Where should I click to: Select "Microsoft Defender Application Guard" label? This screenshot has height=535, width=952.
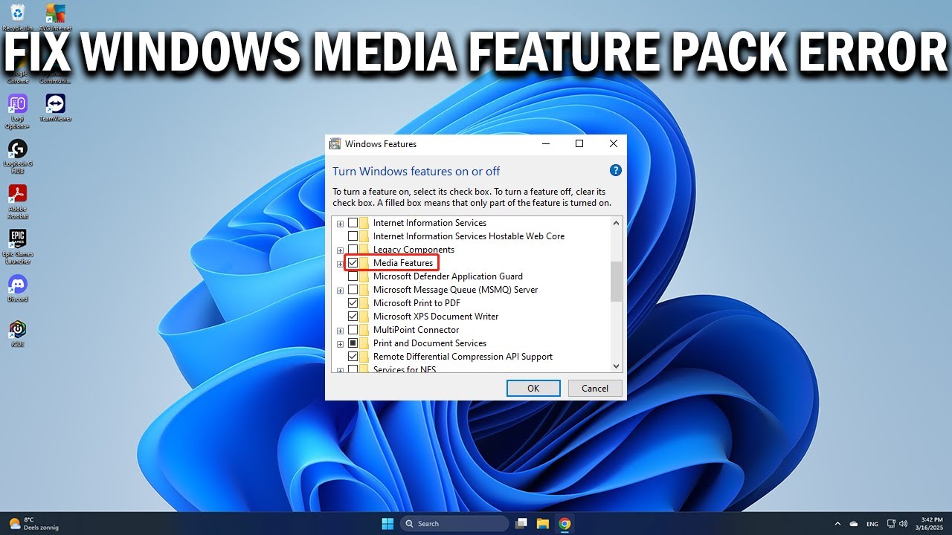[x=448, y=276]
